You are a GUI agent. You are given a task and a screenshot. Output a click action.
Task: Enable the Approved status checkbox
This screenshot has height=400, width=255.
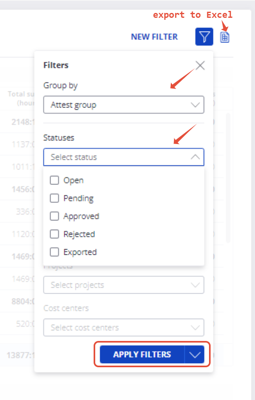point(54,216)
